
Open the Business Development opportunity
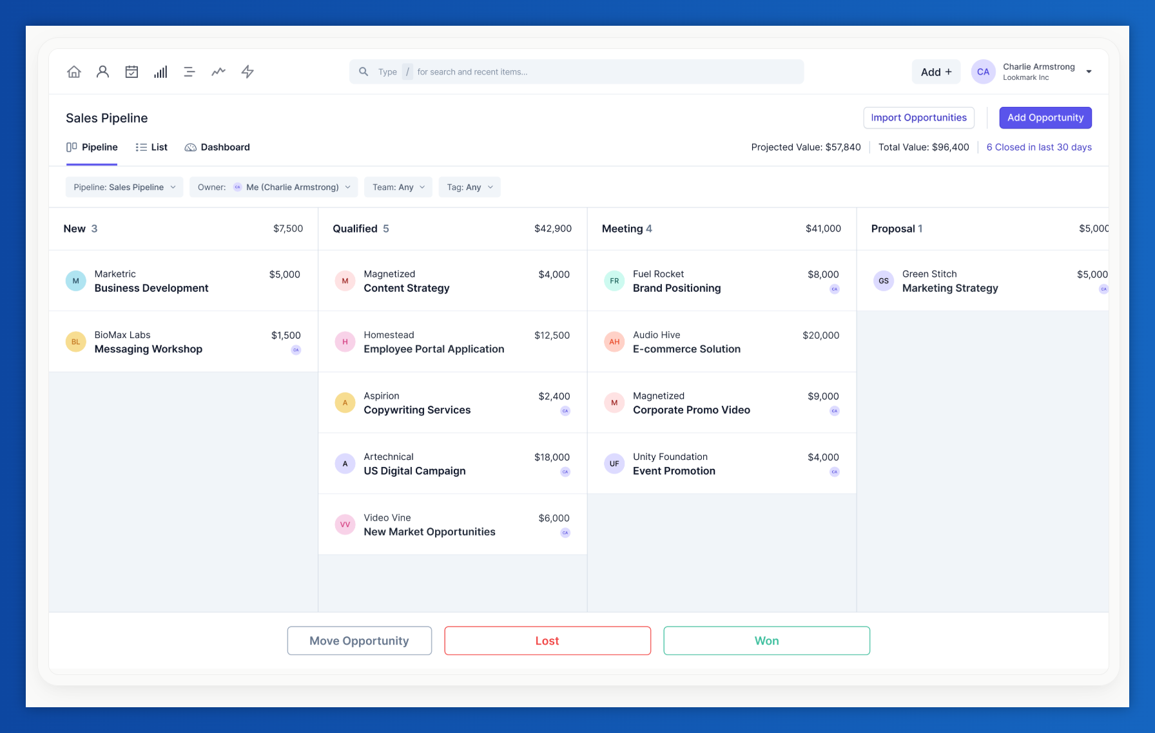(184, 281)
